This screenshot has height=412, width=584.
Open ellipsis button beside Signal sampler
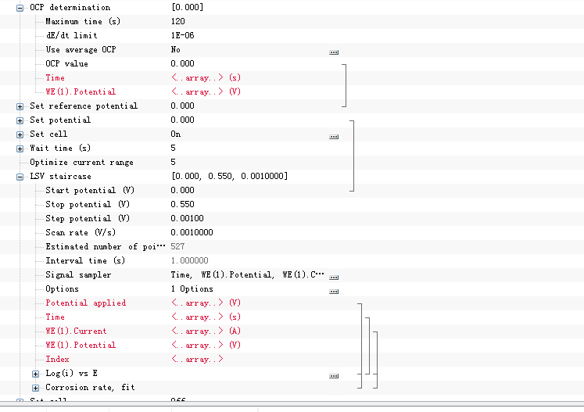coord(334,278)
